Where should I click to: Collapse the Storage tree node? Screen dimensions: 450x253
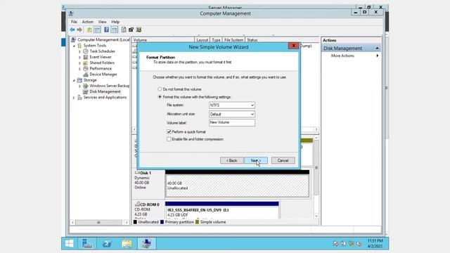coord(74,80)
